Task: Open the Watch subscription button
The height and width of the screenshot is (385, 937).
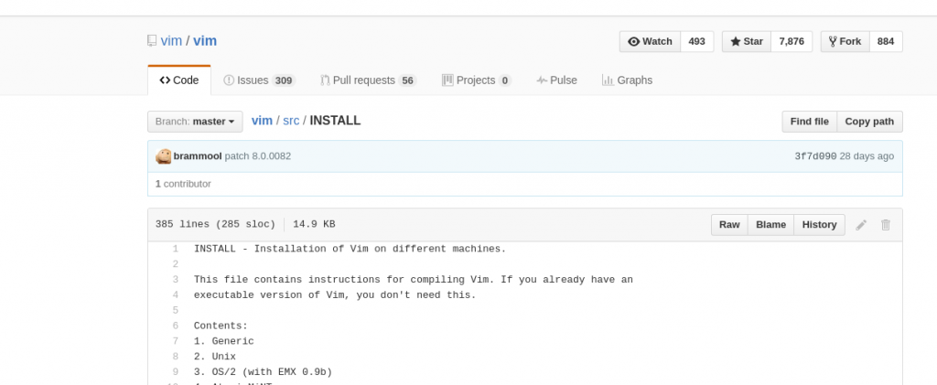Action: coord(650,42)
